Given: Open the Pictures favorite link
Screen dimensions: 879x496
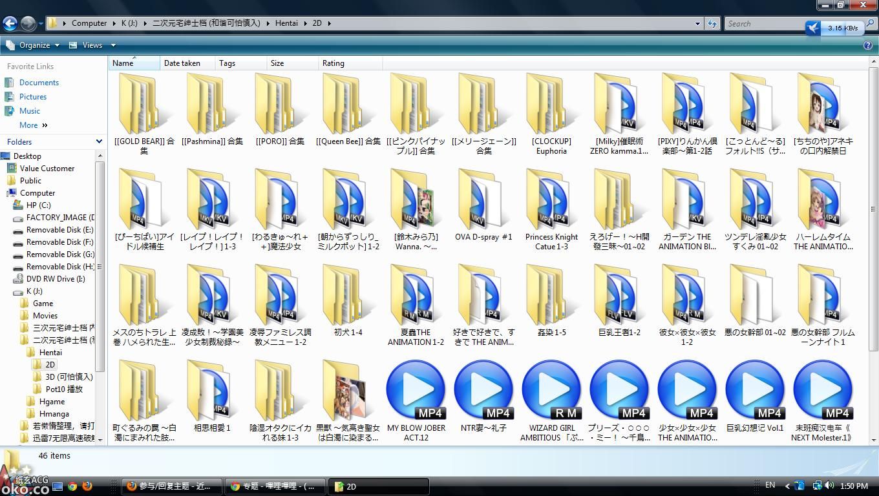Looking at the screenshot, I should (x=32, y=97).
